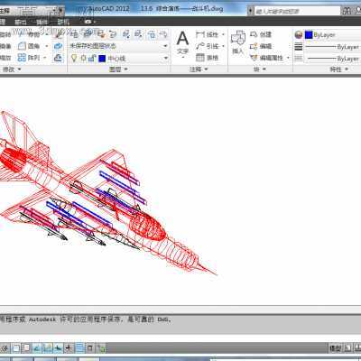361x361 pixels.
Task: Click the title bar keyword search field
Action: click(x=297, y=11)
